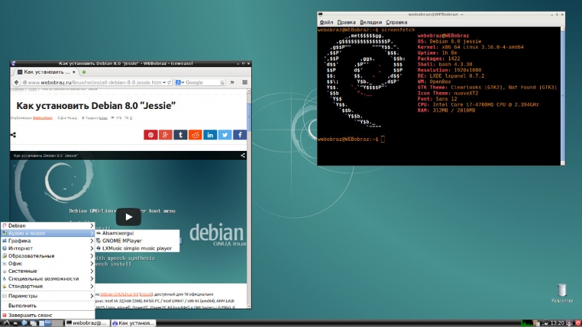Image resolution: width=582 pixels, height=327 pixels.
Task: Close the 'Как установить' browser tab
Action: (x=74, y=72)
